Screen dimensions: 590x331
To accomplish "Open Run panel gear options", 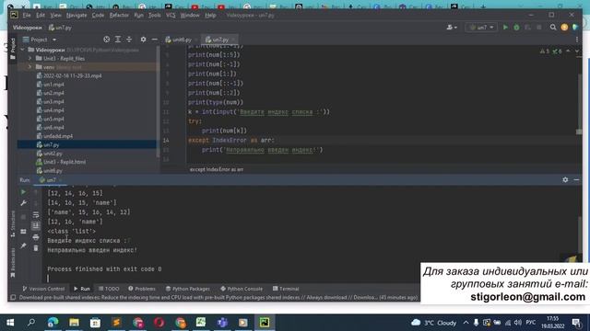I will [x=565, y=180].
